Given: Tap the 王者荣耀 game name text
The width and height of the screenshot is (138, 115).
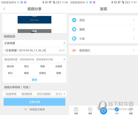Looking at the screenshot, I should coord(10,43).
